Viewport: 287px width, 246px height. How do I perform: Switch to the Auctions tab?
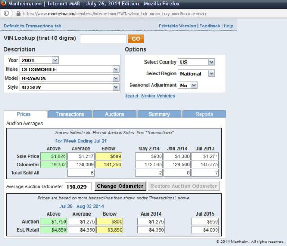point(114,114)
